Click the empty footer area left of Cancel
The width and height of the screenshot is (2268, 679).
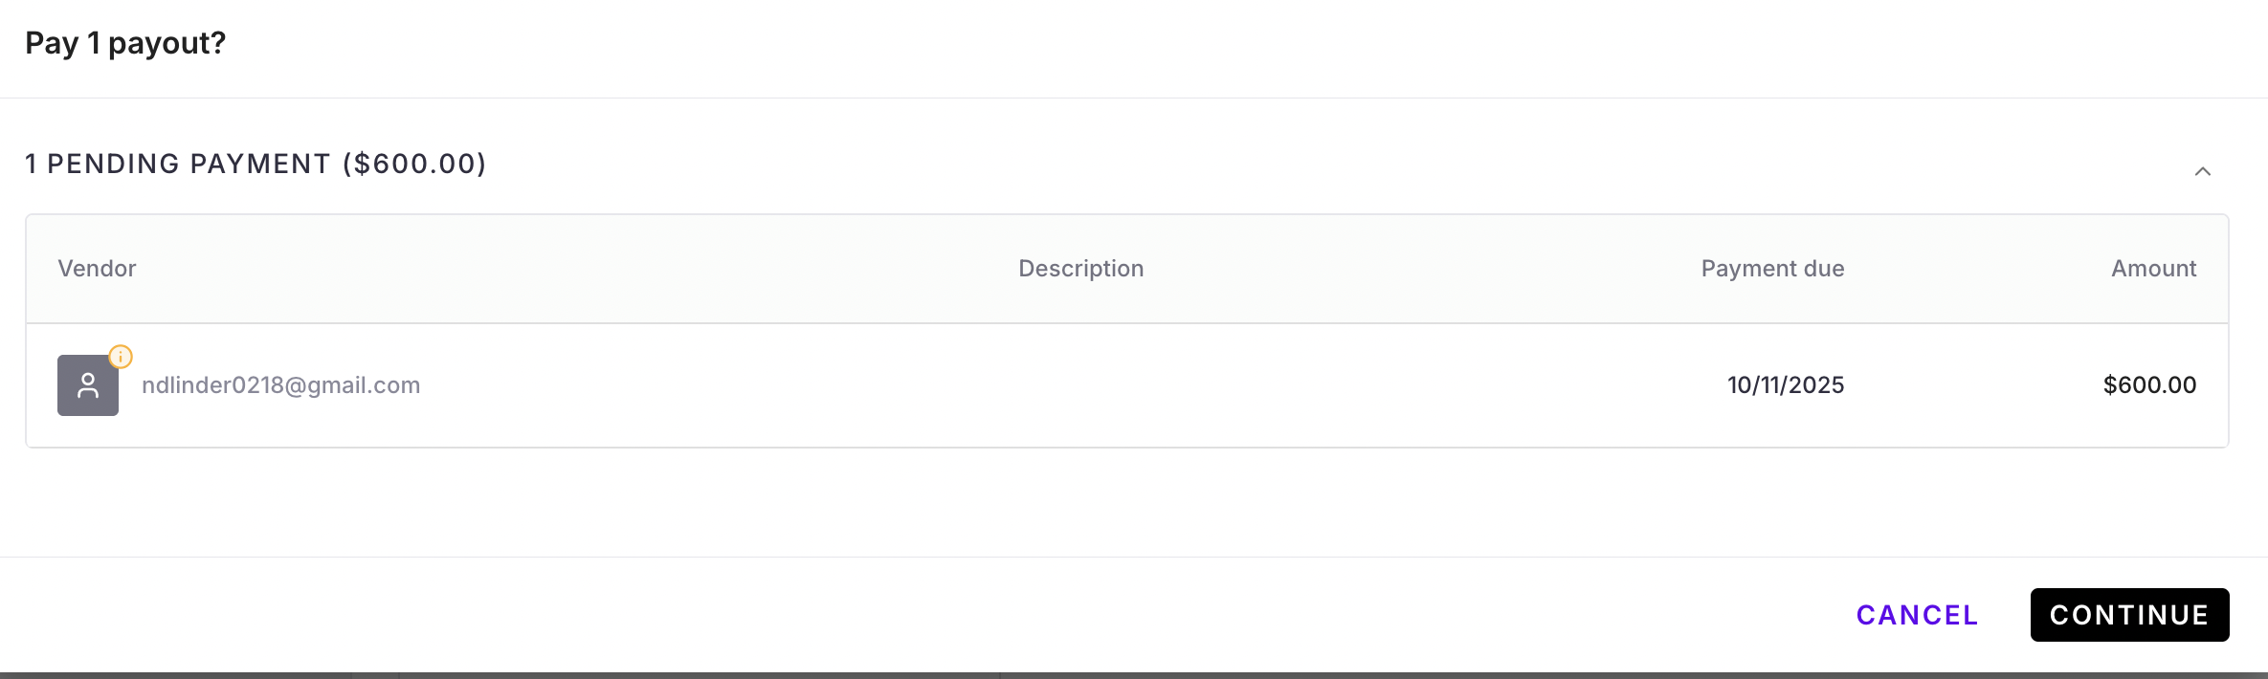click(861, 615)
